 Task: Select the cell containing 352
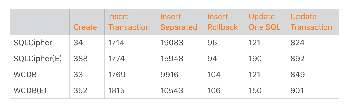[x=87, y=91]
